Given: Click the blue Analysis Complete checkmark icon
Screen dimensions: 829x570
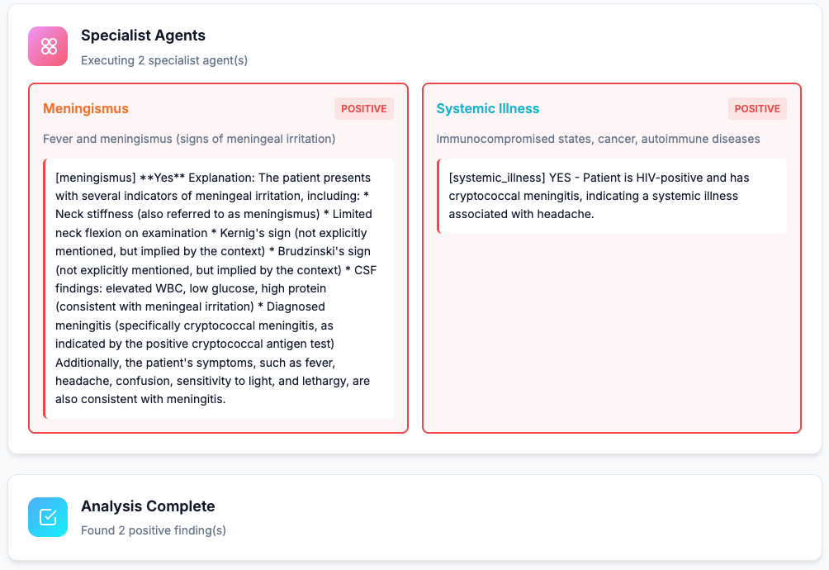Looking at the screenshot, I should click(x=48, y=517).
